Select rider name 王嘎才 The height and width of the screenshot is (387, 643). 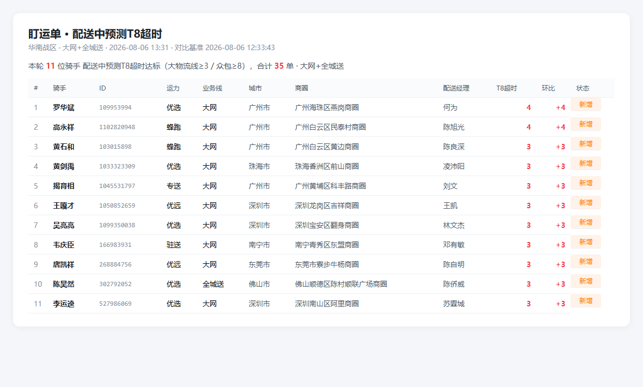(64, 205)
